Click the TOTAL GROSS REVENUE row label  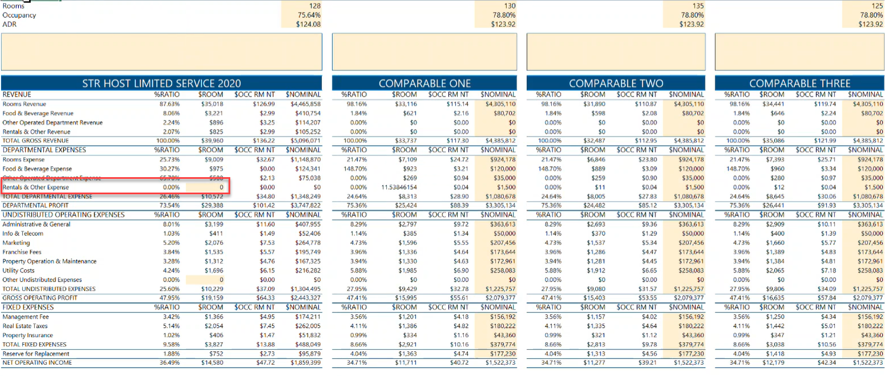point(35,141)
